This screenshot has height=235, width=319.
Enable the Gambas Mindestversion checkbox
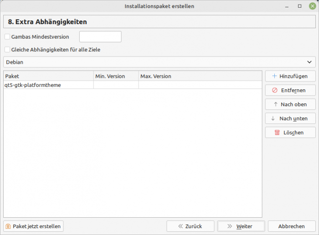pyautogui.click(x=7, y=37)
